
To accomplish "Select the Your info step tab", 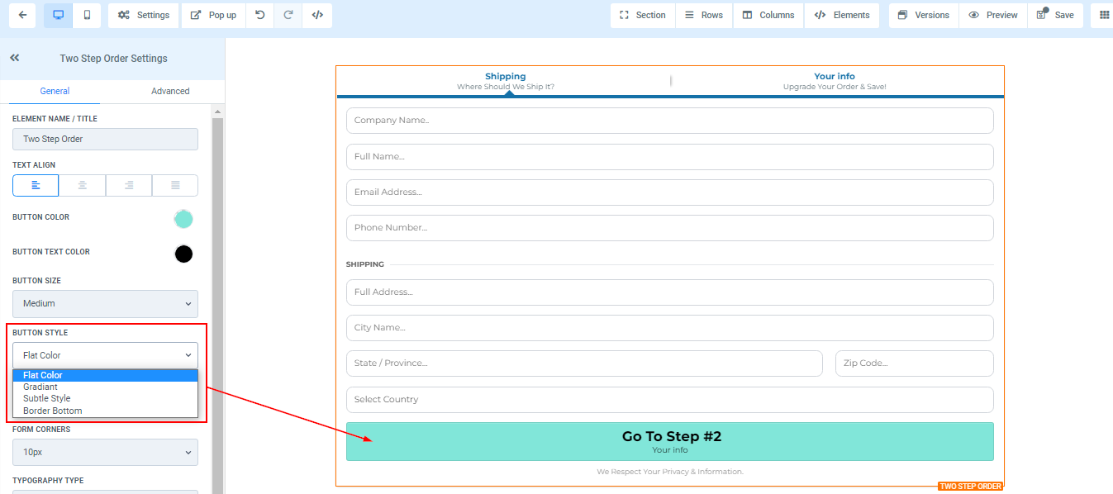I will click(x=834, y=80).
